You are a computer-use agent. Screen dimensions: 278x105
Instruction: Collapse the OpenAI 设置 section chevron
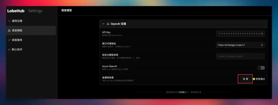coord(103,24)
